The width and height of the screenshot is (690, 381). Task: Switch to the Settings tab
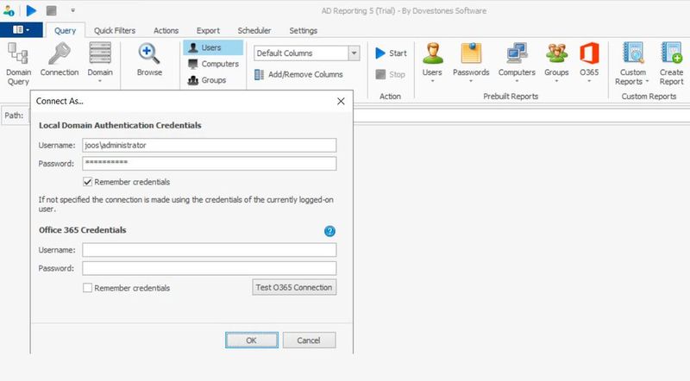304,30
